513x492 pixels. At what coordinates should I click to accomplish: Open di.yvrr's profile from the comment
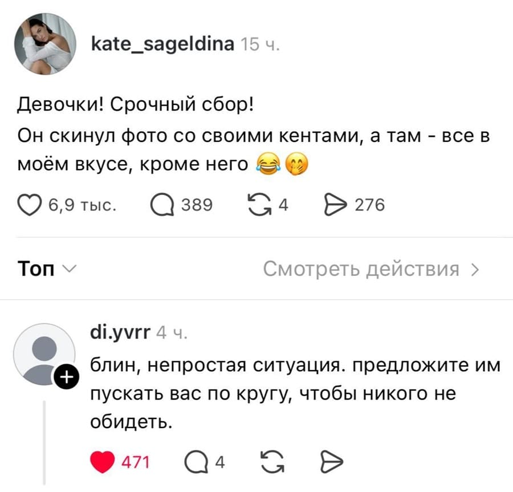[x=121, y=330]
